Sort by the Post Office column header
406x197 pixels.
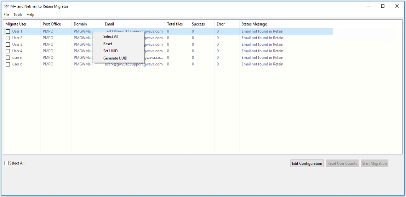56,24
